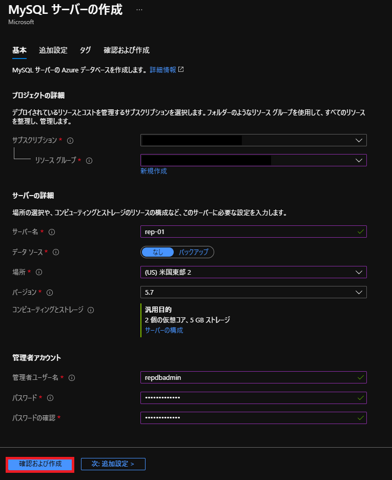Switch to the 確認および作成 tab
Viewport: 392px width, 480px height.
[127, 50]
